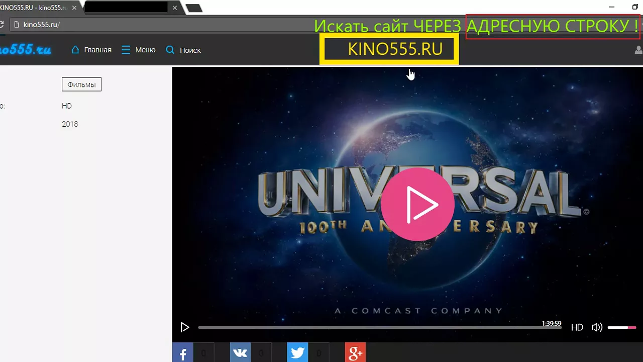Adjust the volume slider
Screen dimensions: 643x362
622,327
